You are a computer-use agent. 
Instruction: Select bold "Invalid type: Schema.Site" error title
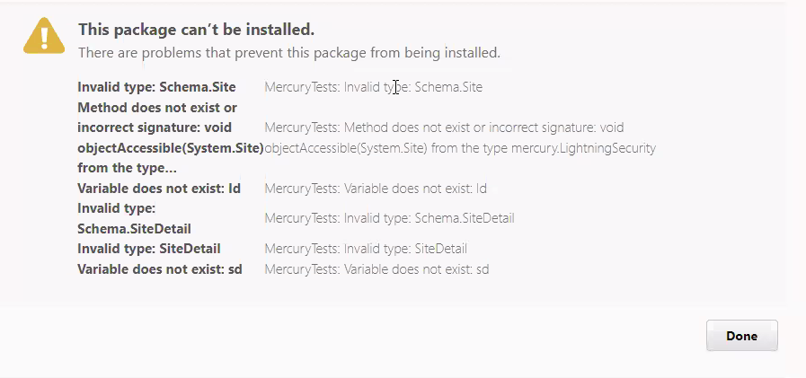pos(156,87)
